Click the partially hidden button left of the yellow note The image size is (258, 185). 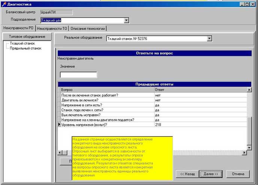[x=66, y=162]
